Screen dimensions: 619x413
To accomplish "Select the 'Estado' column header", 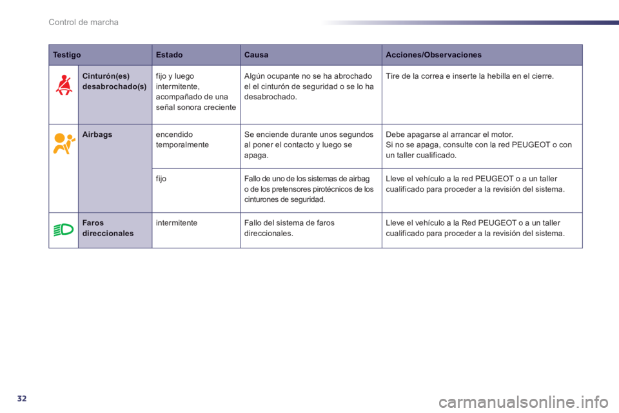I will [196, 55].
